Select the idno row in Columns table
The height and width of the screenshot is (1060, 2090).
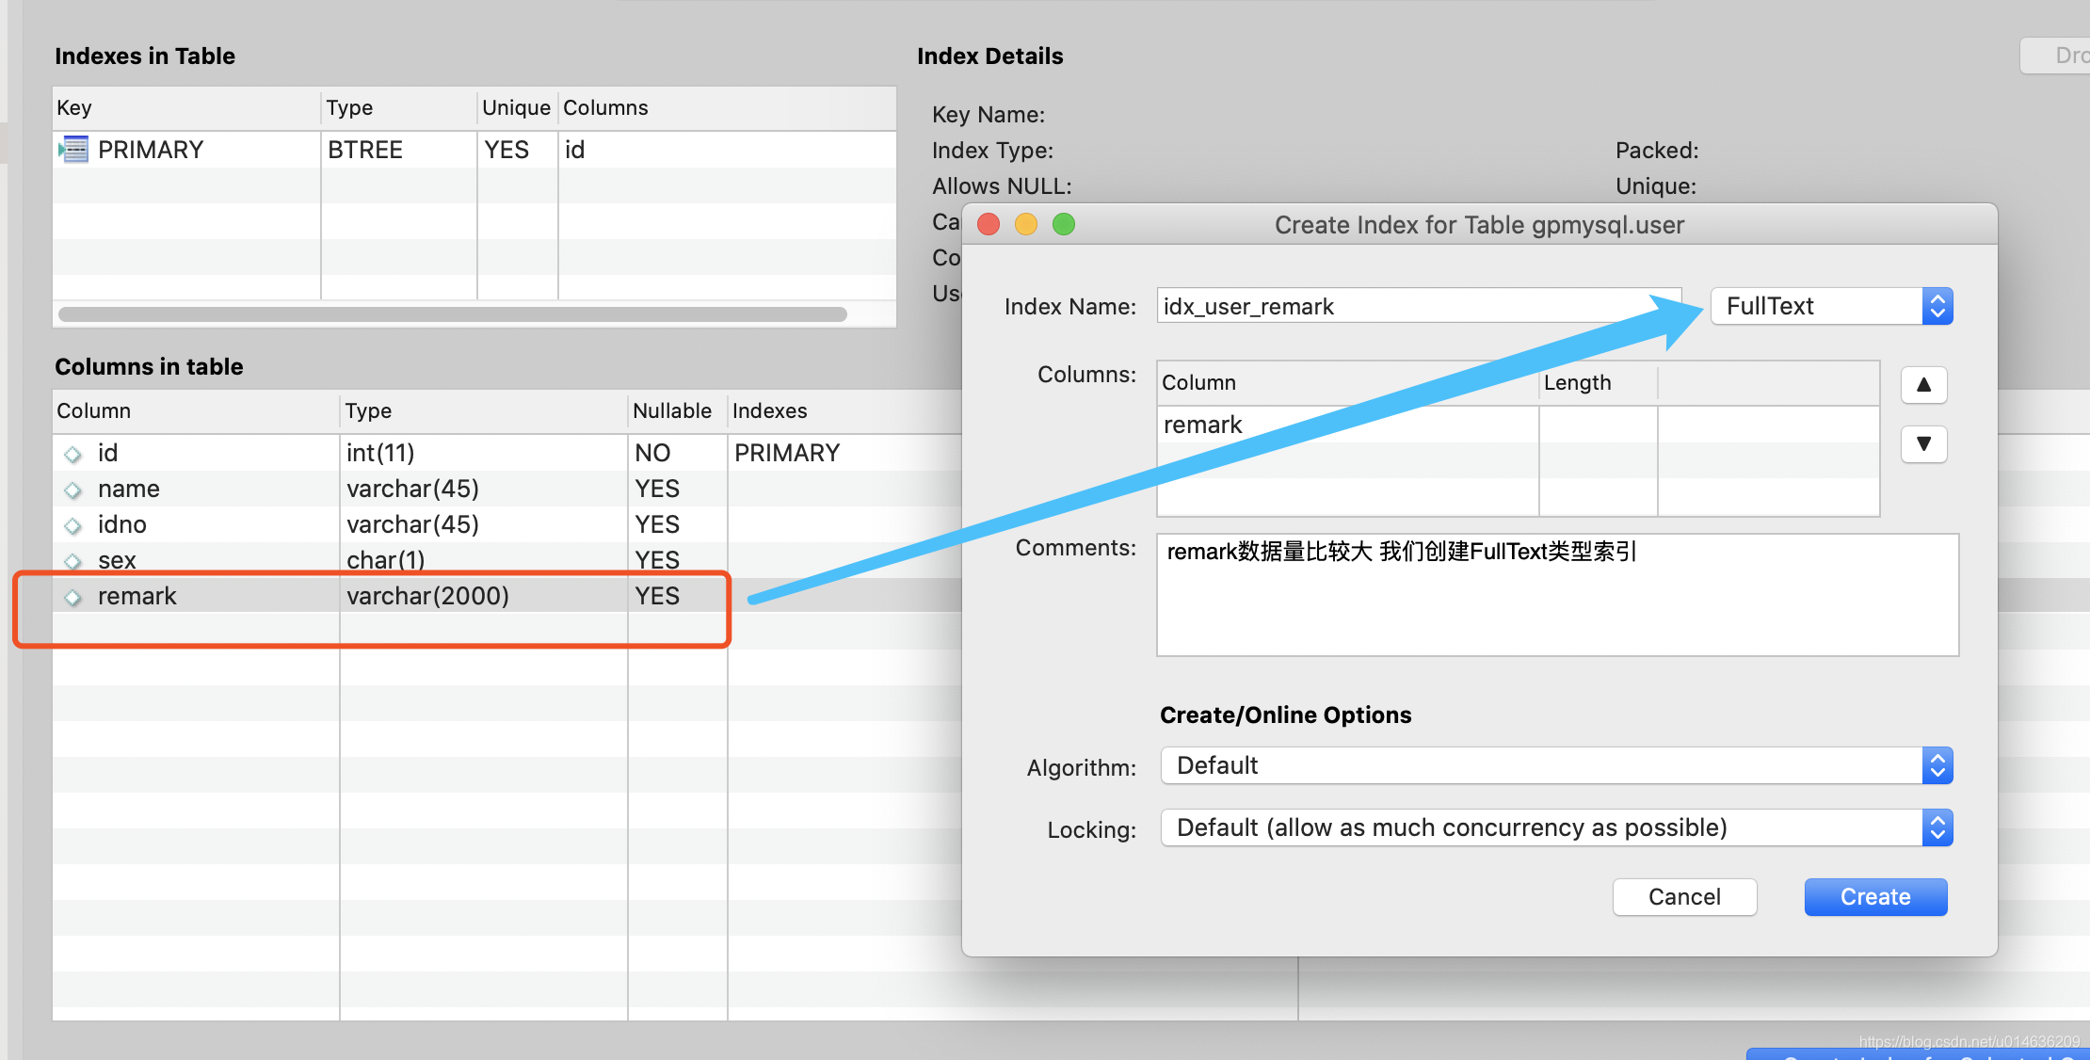(x=508, y=524)
